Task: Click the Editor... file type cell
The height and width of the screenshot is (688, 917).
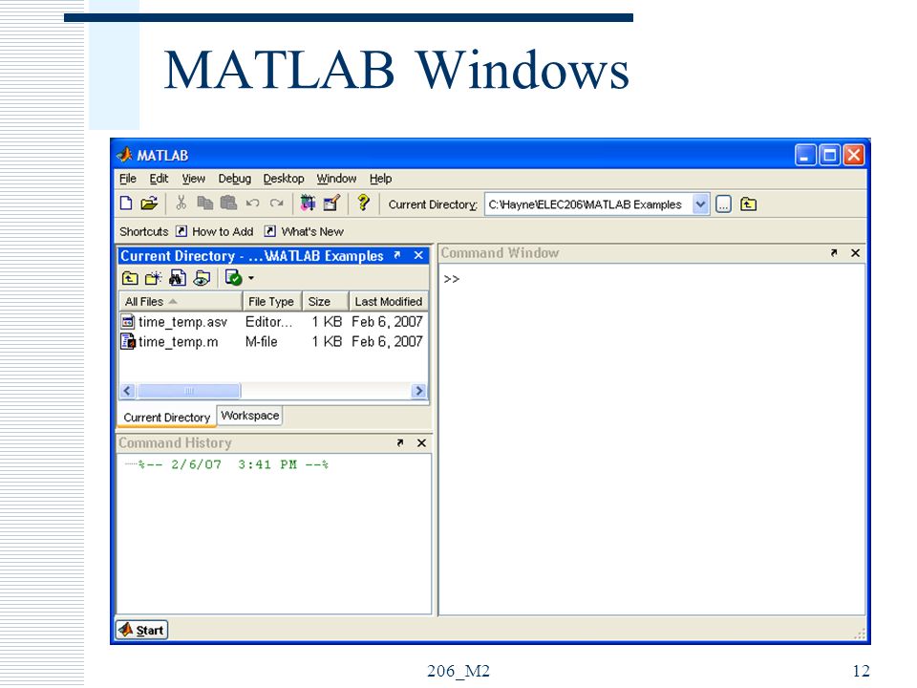Action: coord(268,322)
